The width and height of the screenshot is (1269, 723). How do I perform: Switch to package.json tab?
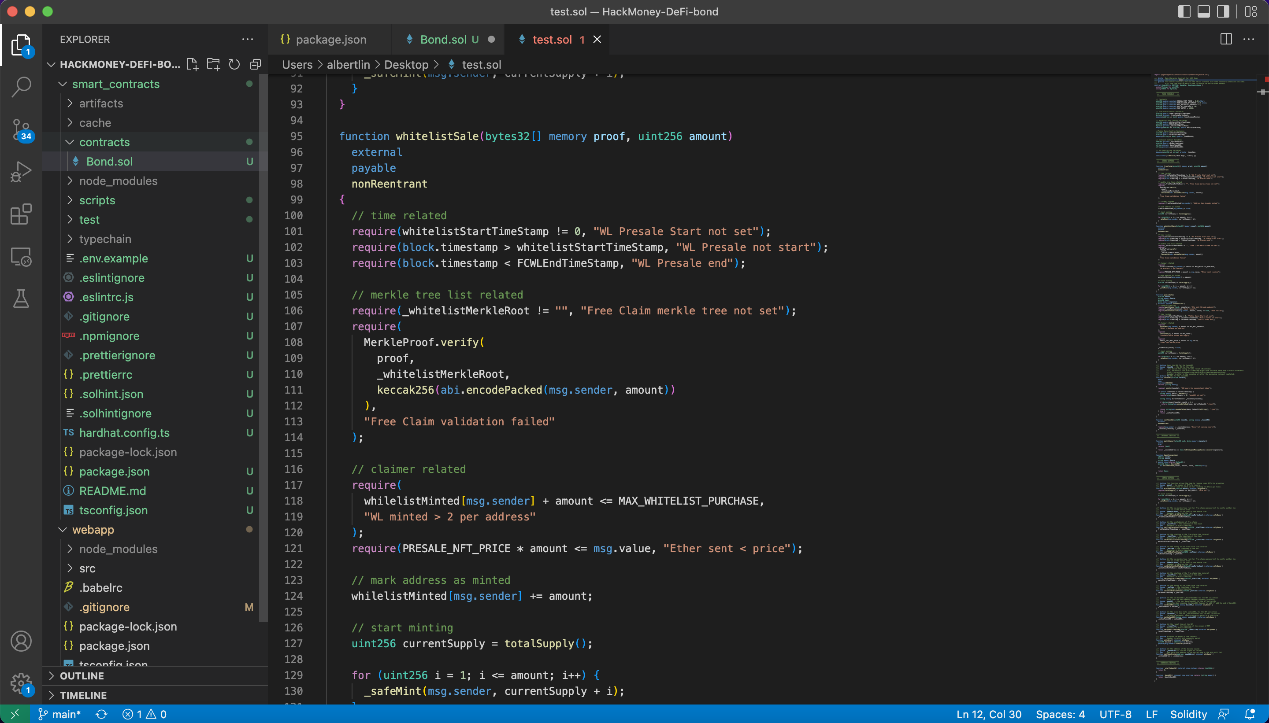point(330,39)
